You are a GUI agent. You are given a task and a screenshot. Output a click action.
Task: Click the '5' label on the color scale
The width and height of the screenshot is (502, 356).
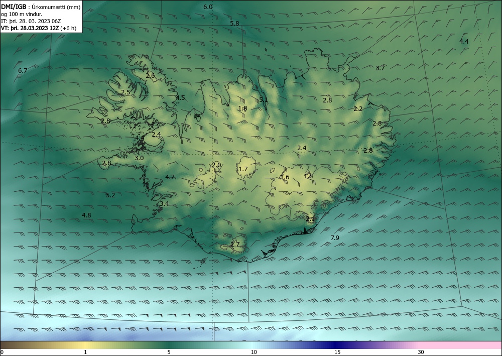[x=169, y=352]
